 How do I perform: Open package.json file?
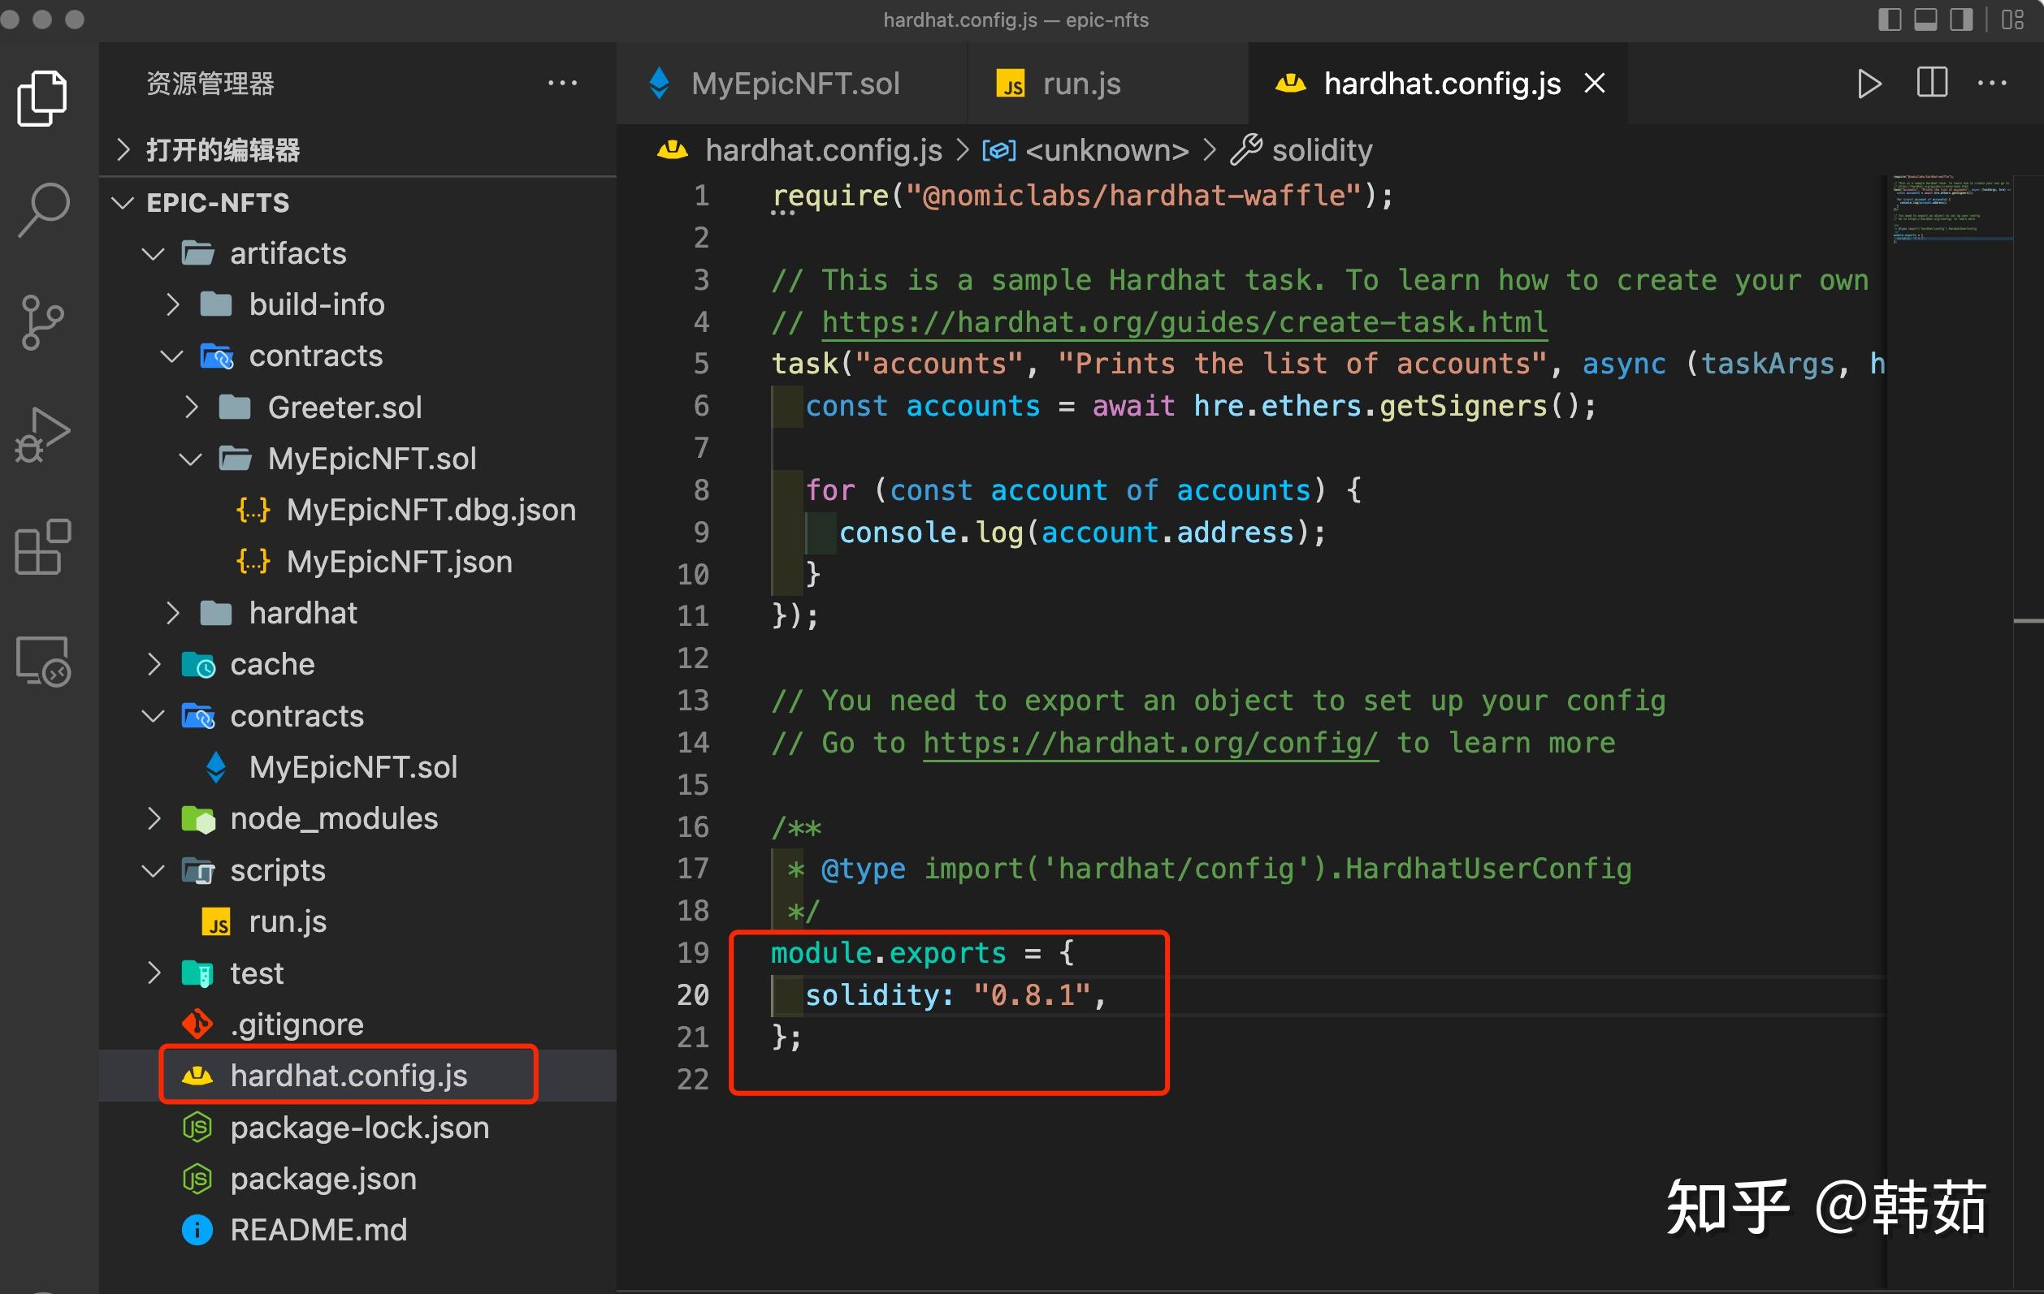tap(357, 1179)
